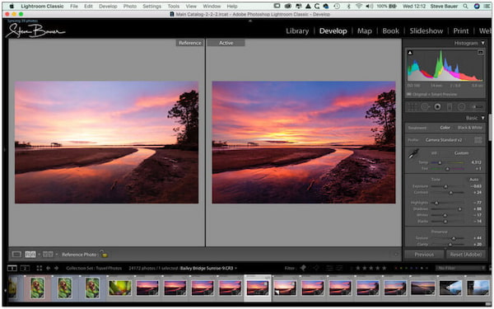The height and width of the screenshot is (309, 494).
Task: Select the Adjustment Brush tool
Action: pyautogui.click(x=477, y=107)
